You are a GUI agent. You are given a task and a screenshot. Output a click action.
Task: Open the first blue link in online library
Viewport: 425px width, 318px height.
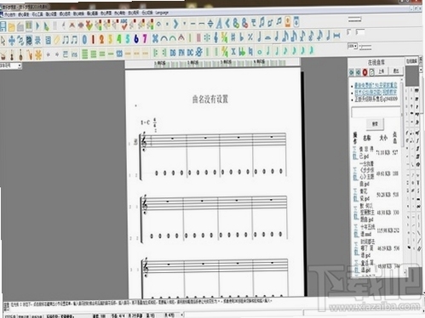coord(376,85)
